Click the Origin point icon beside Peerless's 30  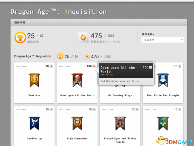51,66
